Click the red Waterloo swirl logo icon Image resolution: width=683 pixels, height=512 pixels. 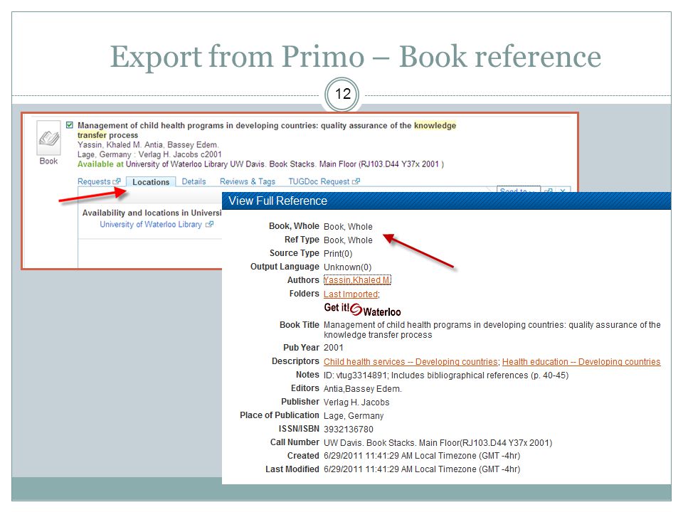pos(356,309)
